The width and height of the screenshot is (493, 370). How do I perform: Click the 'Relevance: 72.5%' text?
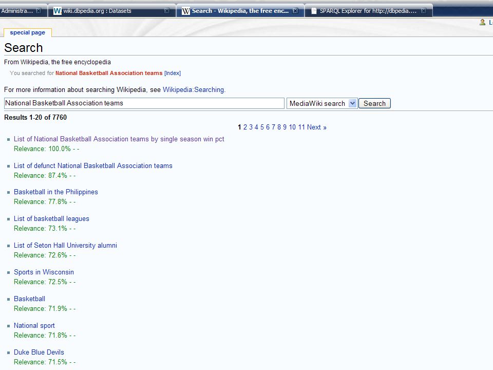[41, 282]
